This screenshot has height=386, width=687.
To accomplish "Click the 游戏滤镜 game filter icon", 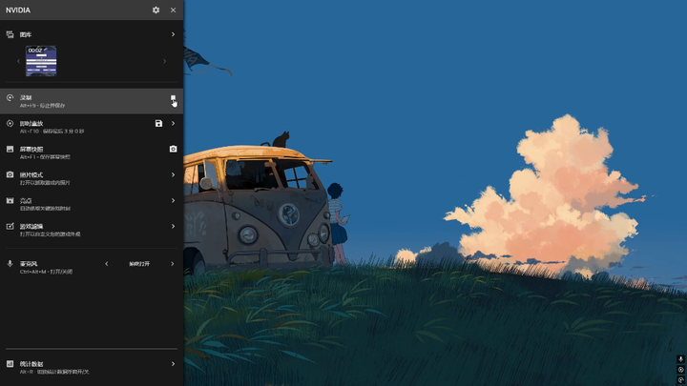I will (10, 226).
